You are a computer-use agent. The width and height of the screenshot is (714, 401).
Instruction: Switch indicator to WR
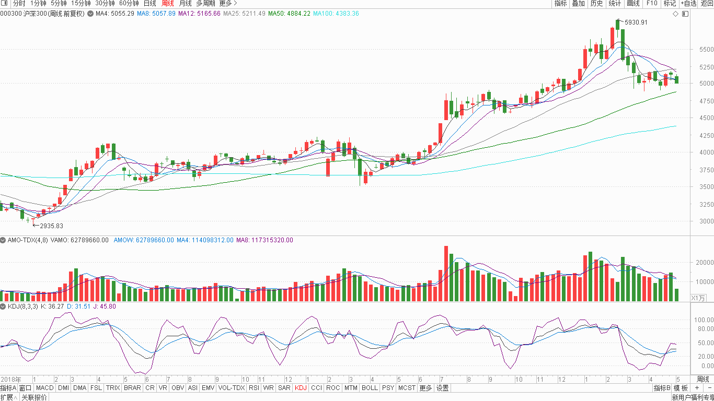point(268,388)
